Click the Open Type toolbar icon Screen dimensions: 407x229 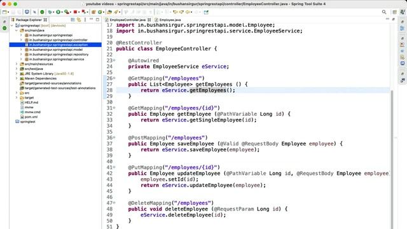pos(109,12)
